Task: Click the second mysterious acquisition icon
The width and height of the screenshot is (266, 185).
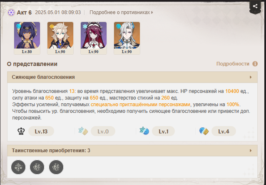Action: 37,167
